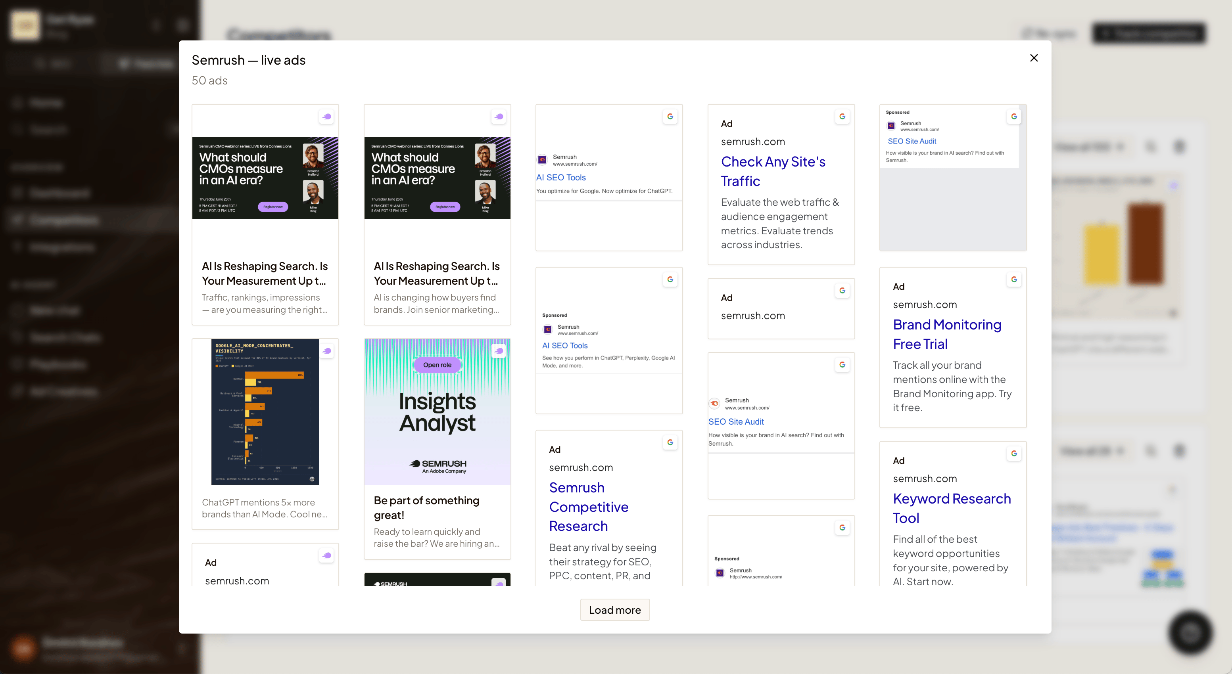
Task: Open the Semrush Competitive Research headline
Action: tap(589, 507)
